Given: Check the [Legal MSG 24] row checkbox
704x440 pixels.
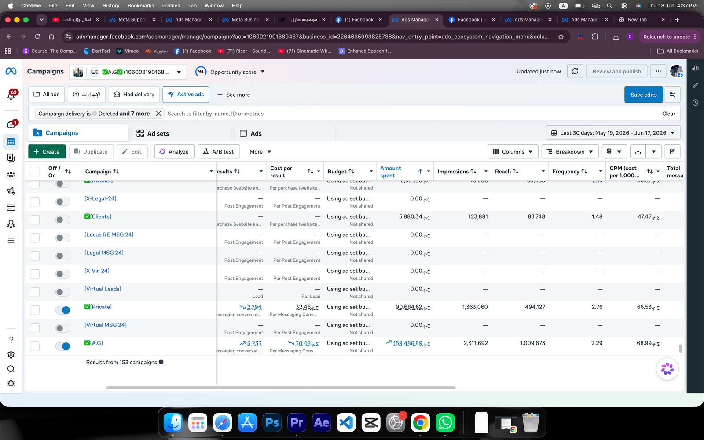Looking at the screenshot, I should (35, 256).
